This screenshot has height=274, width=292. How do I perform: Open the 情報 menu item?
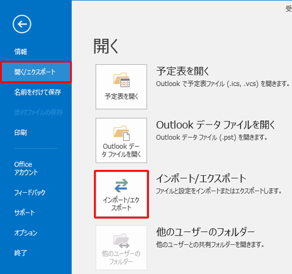pyautogui.click(x=20, y=52)
